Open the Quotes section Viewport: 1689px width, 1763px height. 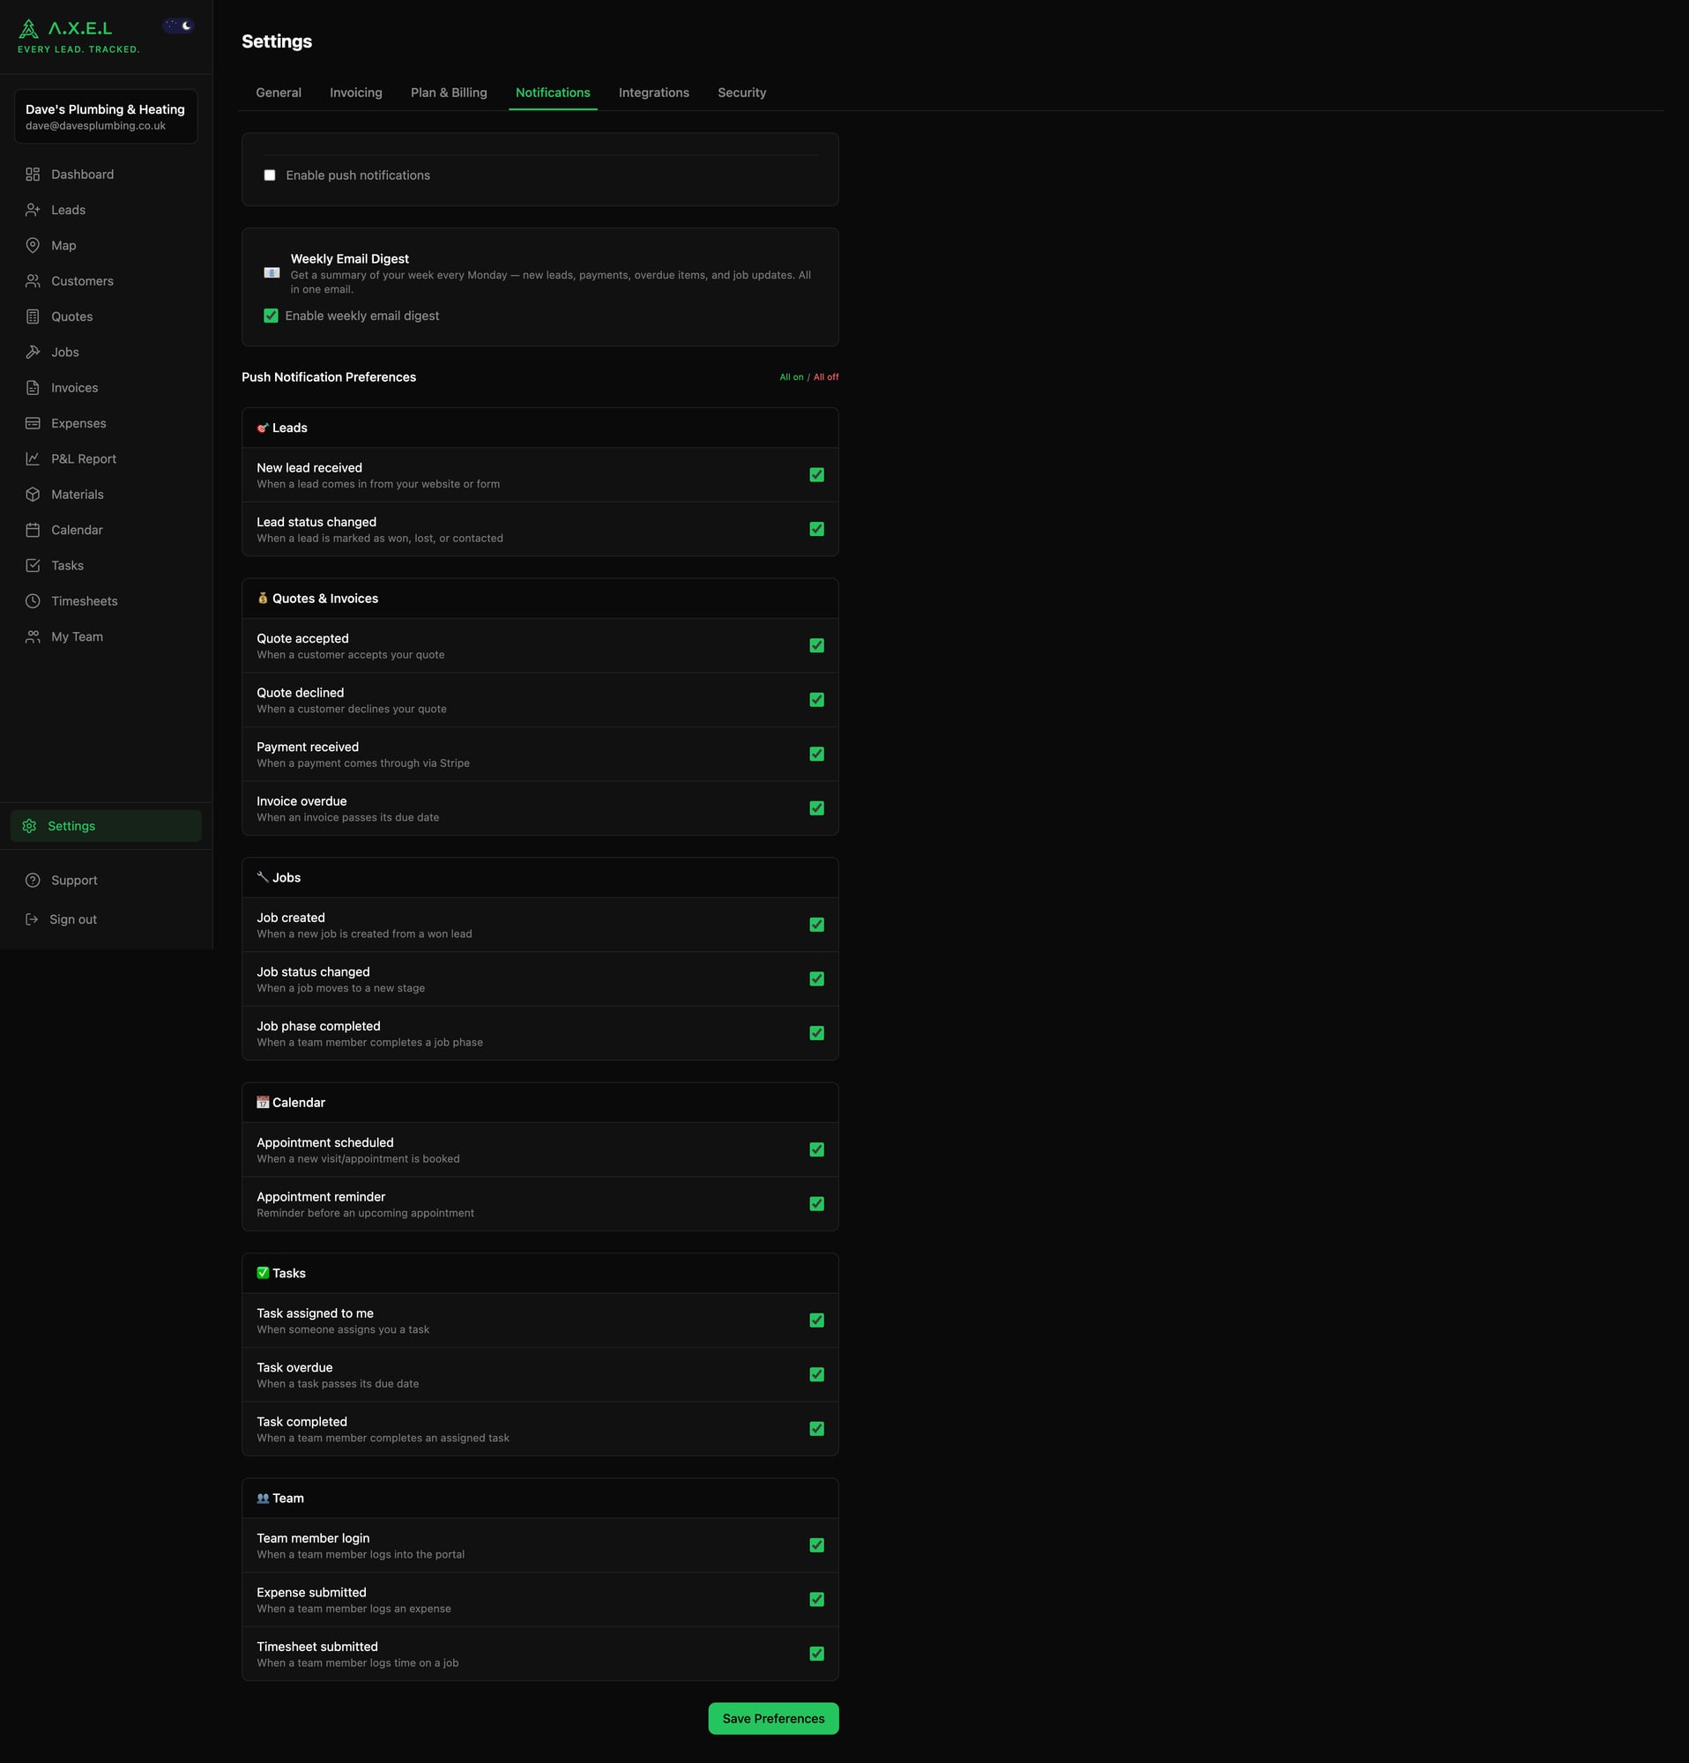(x=71, y=316)
